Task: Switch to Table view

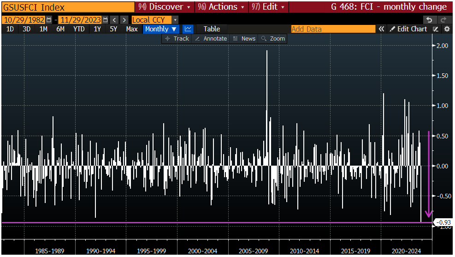Action: click(x=212, y=29)
